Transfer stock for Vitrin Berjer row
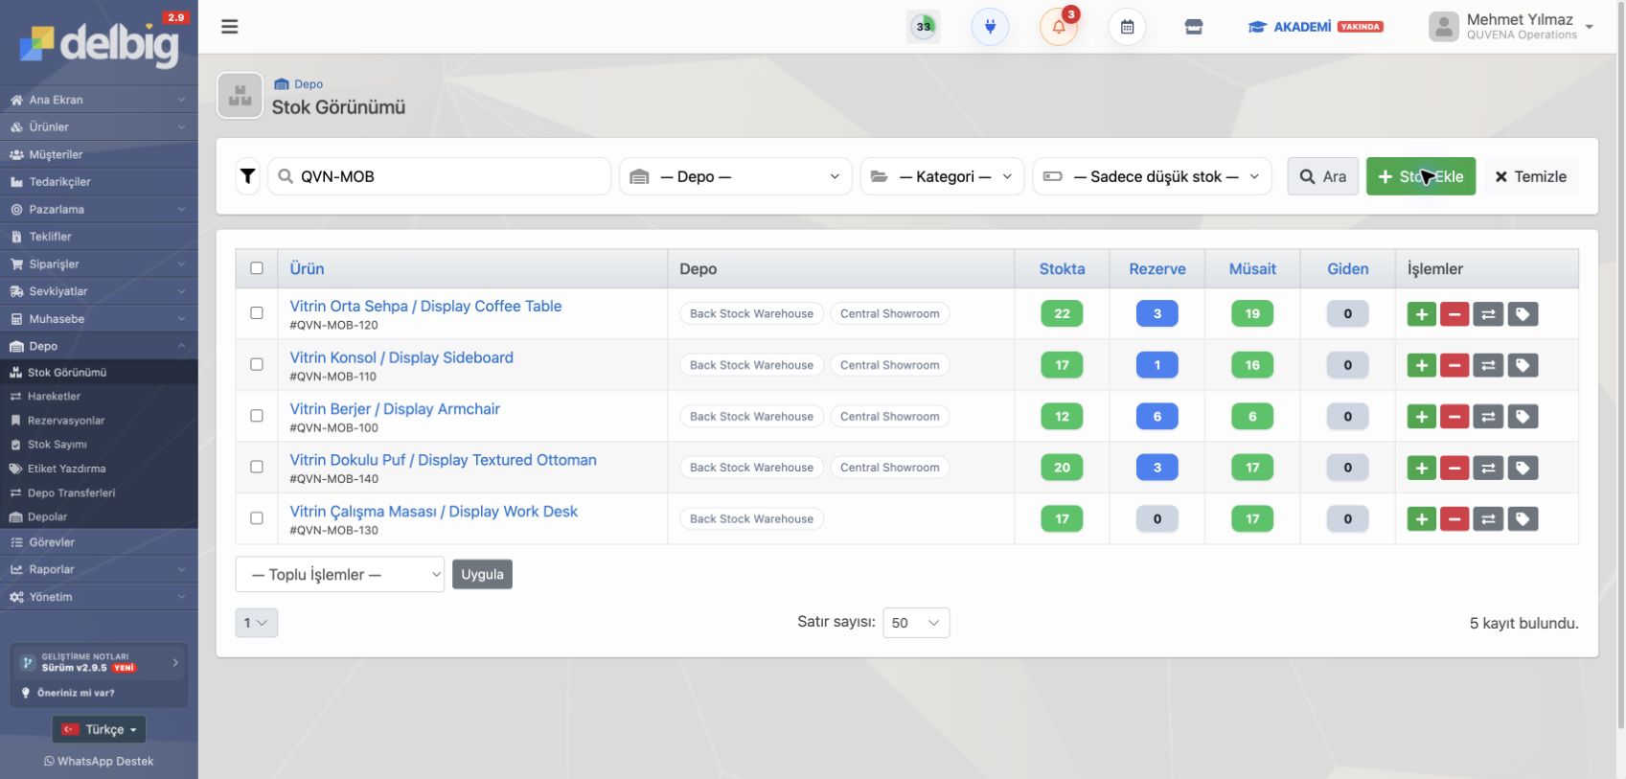Image resolution: width=1626 pixels, height=779 pixels. pyautogui.click(x=1488, y=417)
